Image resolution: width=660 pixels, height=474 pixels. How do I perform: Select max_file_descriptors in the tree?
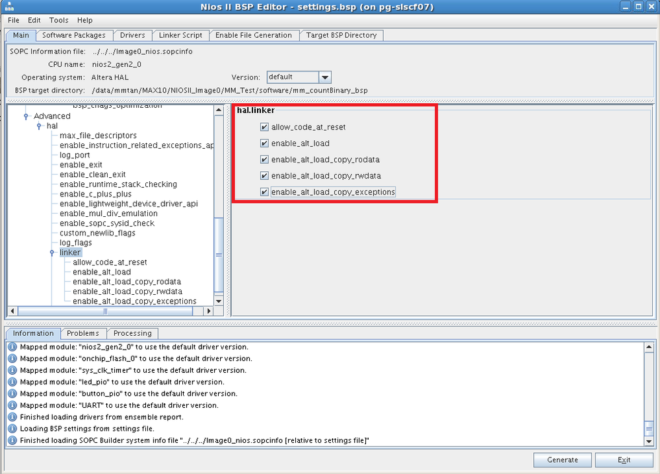click(98, 136)
